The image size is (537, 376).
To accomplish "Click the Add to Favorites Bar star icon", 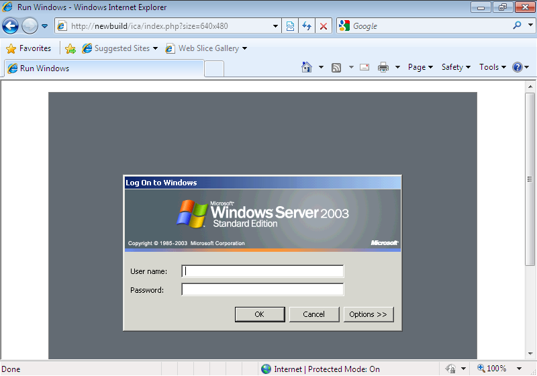I will point(70,48).
